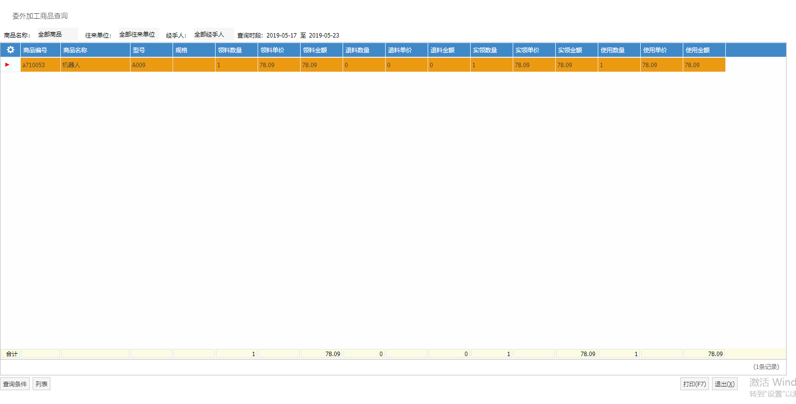Click the 实领单价 column header
Image resolution: width=796 pixels, height=404 pixels.
pyautogui.click(x=534, y=50)
